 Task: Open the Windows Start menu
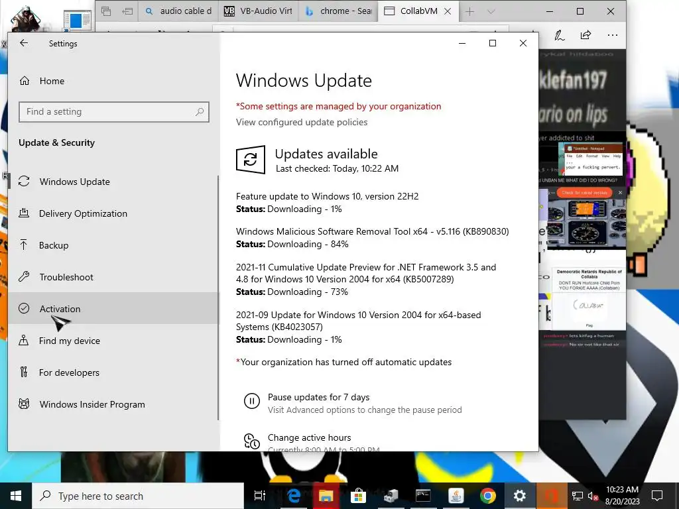point(16,496)
